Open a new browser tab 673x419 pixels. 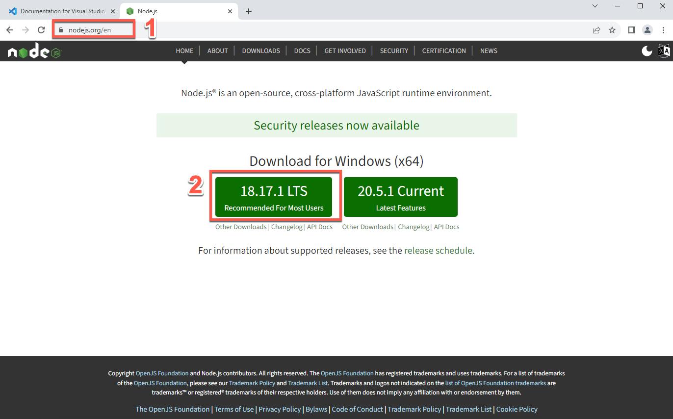point(249,11)
